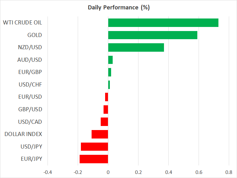The height and width of the screenshot is (178, 237).
Task: Click the USD/JPY red bar
Action: 94,147
